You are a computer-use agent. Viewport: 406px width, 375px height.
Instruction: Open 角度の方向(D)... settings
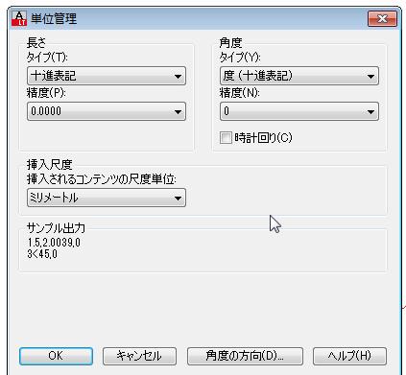[x=245, y=356]
